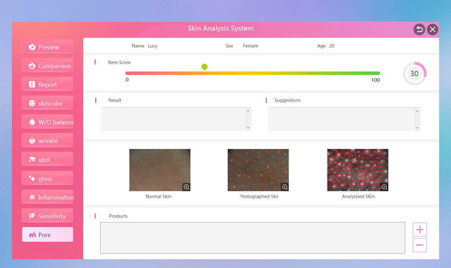This screenshot has height=268, width=451.
Task: Click the back arrow icon in title bar
Action: click(x=419, y=29)
